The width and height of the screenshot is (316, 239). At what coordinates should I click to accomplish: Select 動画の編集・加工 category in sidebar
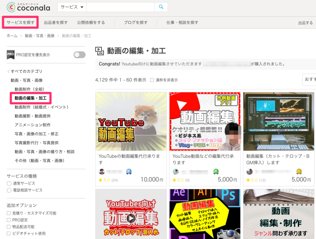(x=31, y=98)
